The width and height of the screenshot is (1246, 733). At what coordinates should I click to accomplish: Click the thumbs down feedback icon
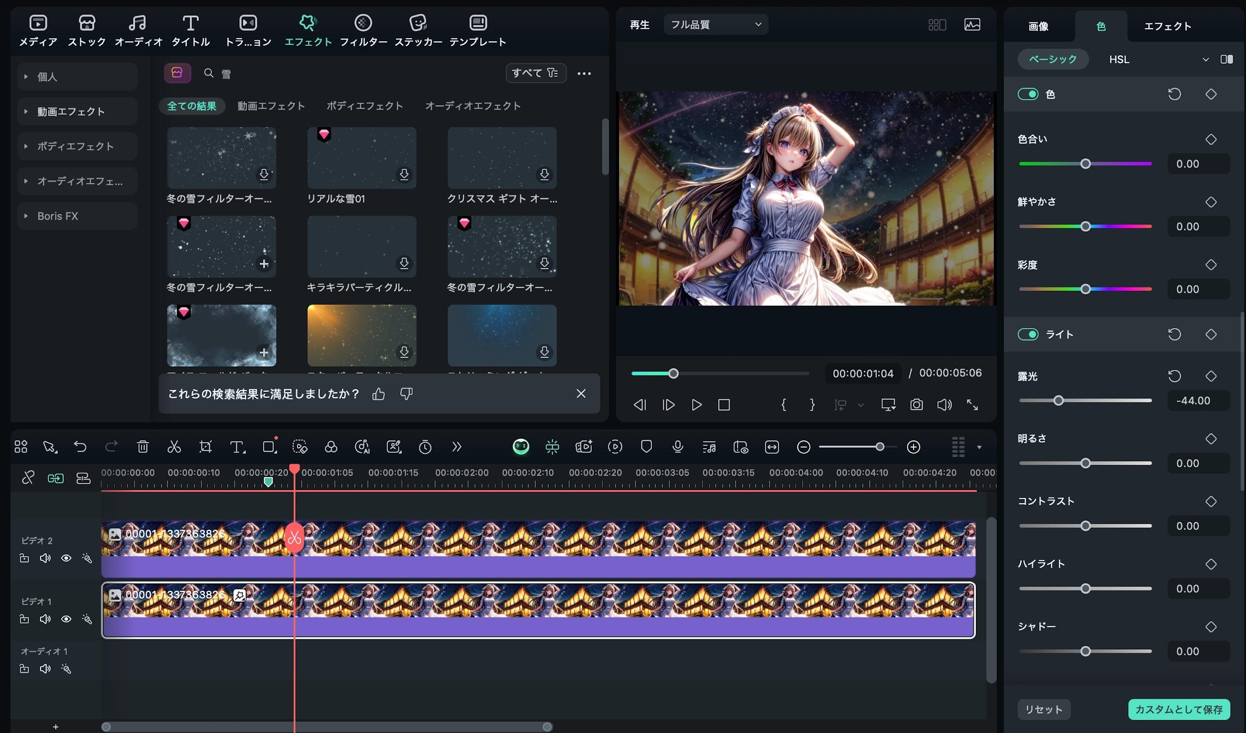(407, 394)
